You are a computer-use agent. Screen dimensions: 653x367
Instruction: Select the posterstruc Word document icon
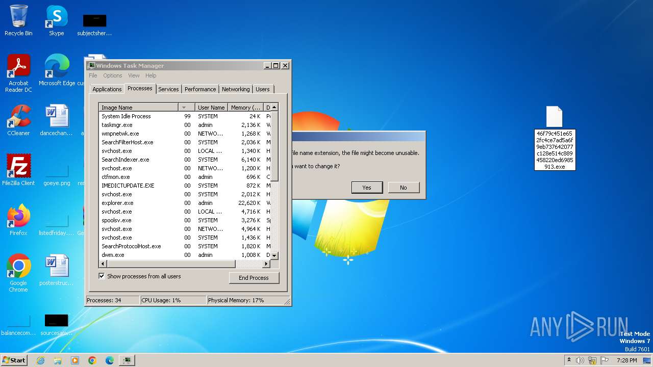(x=56, y=271)
